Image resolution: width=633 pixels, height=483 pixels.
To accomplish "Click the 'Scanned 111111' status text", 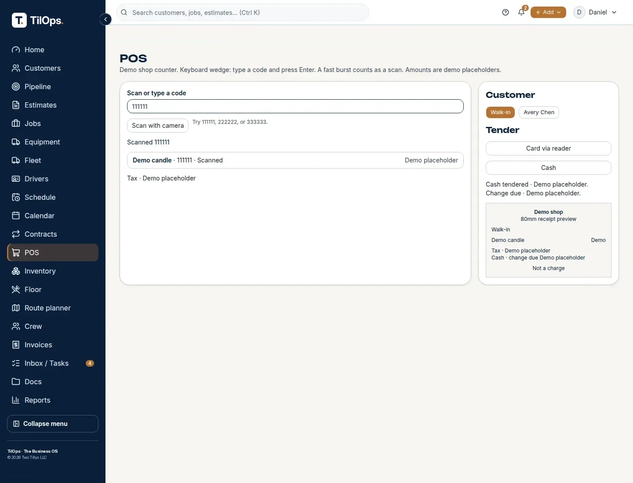I will pyautogui.click(x=148, y=142).
